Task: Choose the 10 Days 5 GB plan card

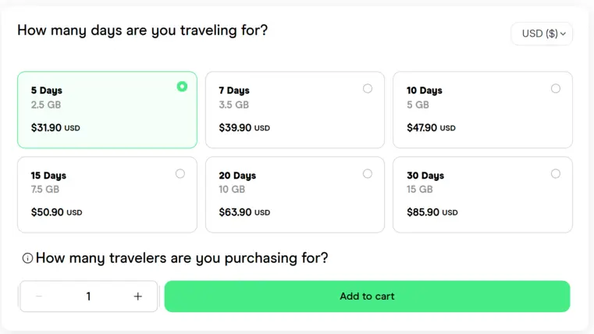Action: pyautogui.click(x=482, y=110)
